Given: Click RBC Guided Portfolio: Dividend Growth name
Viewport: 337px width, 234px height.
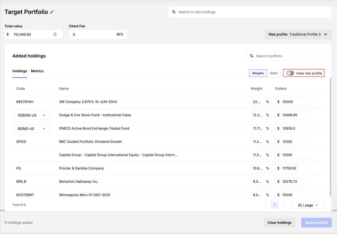Looking at the screenshot, I should click(91, 142).
